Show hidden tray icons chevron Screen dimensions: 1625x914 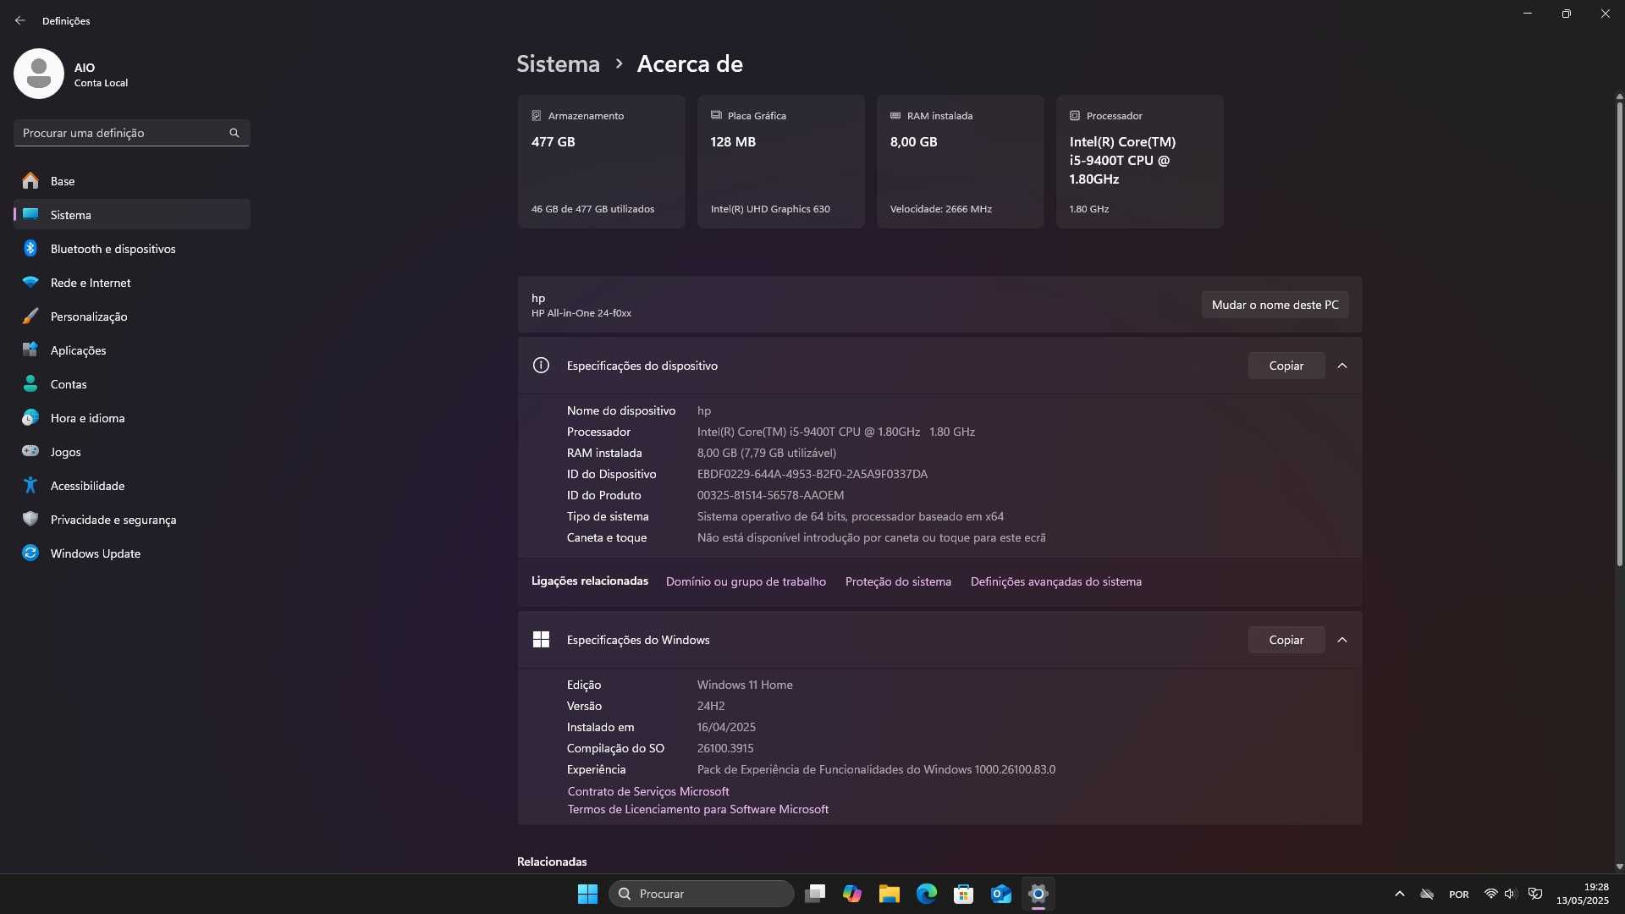click(1400, 894)
